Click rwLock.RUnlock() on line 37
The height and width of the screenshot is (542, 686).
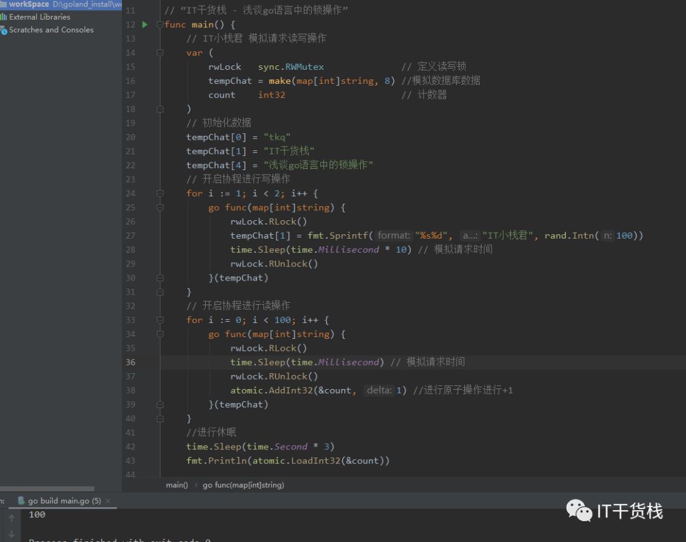point(274,376)
